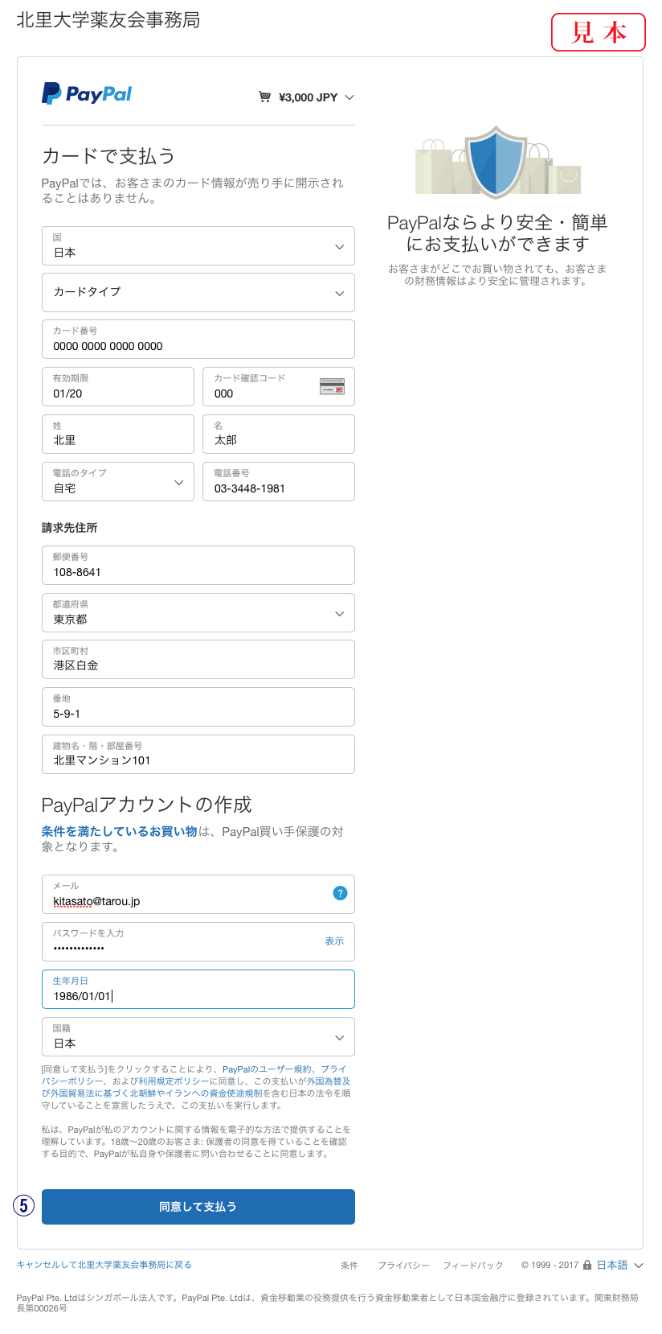This screenshot has width=662, height=1334.
Task: Click the メール email field
Action: [198, 894]
